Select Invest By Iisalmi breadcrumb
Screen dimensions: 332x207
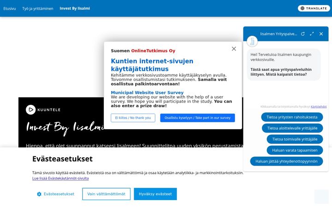point(75,8)
